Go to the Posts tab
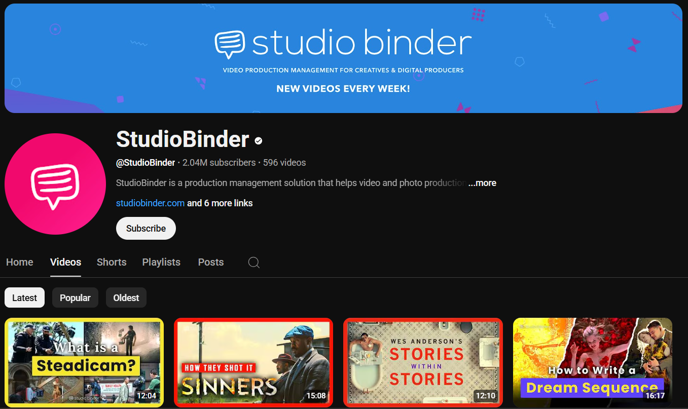 [211, 262]
